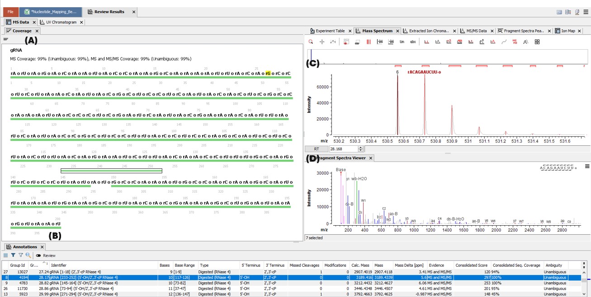
Task: Click the four-square grid layout icon
Action: click(x=537, y=42)
